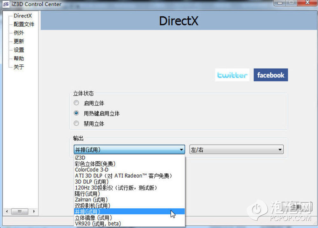Select DirectX in the sidebar tree
Screen dimensions: 318x228
(x=23, y=16)
